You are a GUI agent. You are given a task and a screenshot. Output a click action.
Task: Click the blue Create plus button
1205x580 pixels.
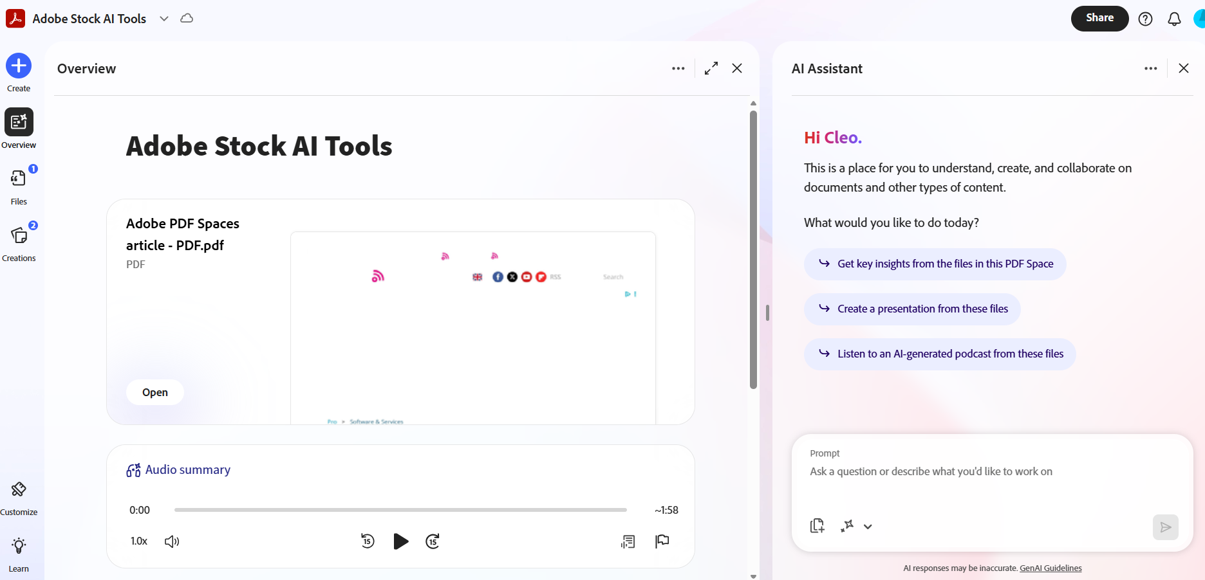(19, 66)
